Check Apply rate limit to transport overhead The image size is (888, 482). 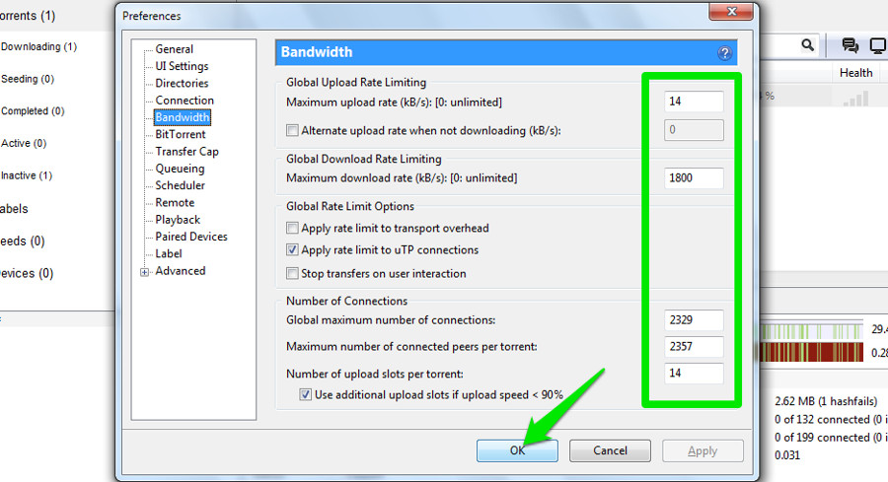coord(292,229)
